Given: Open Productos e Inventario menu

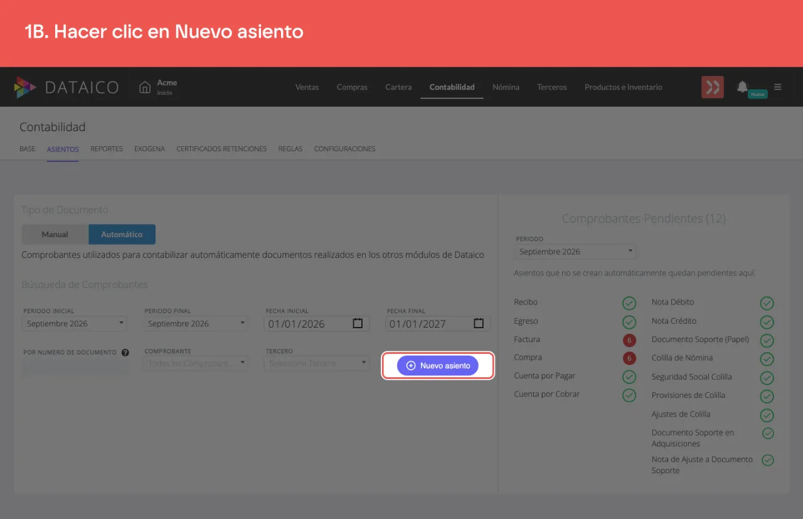Looking at the screenshot, I should coord(624,87).
